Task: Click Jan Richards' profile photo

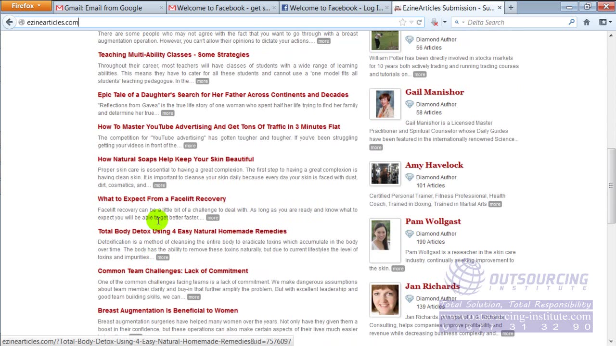Action: pos(385,299)
